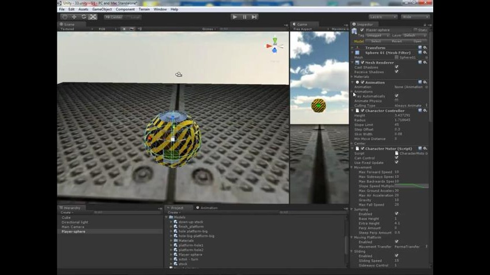This screenshot has width=490, height=275.
Task: Click the Pause button
Action: (244, 17)
